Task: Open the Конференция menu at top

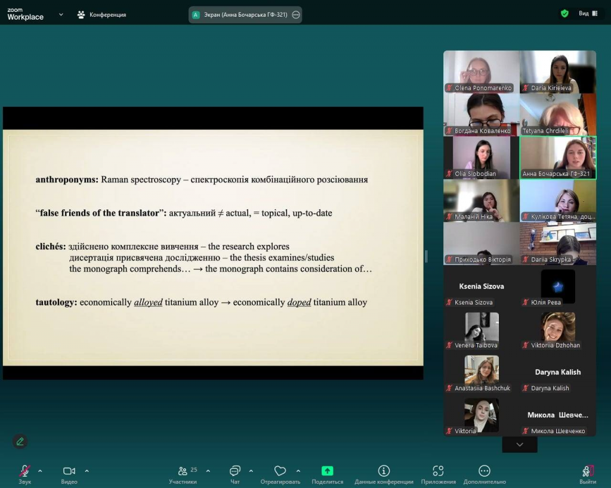Action: 101,14
